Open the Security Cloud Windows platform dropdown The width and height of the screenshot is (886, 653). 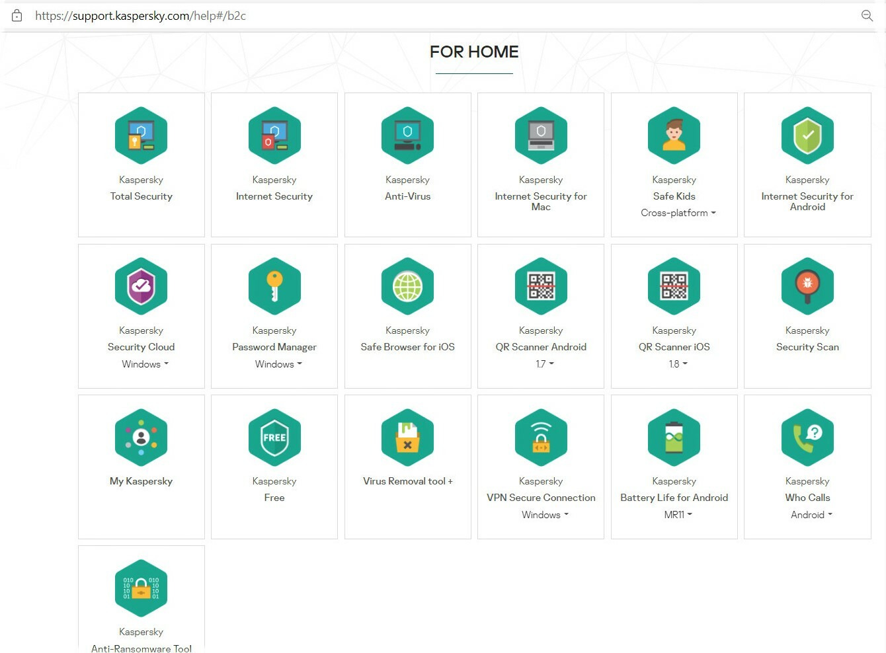[x=145, y=364]
